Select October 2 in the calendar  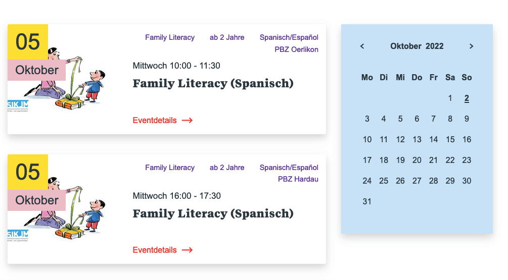tap(467, 98)
